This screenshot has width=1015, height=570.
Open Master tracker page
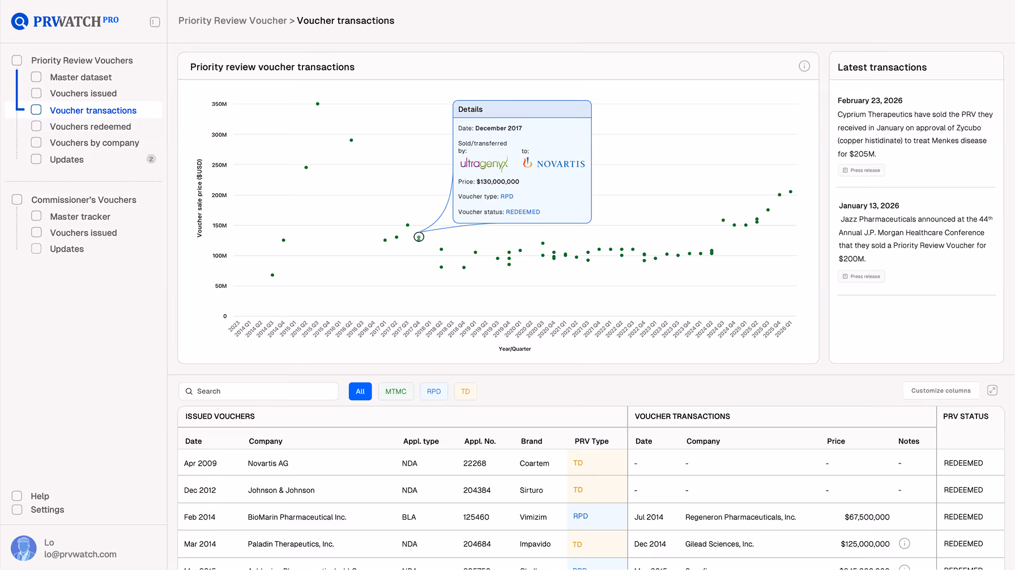tap(80, 216)
